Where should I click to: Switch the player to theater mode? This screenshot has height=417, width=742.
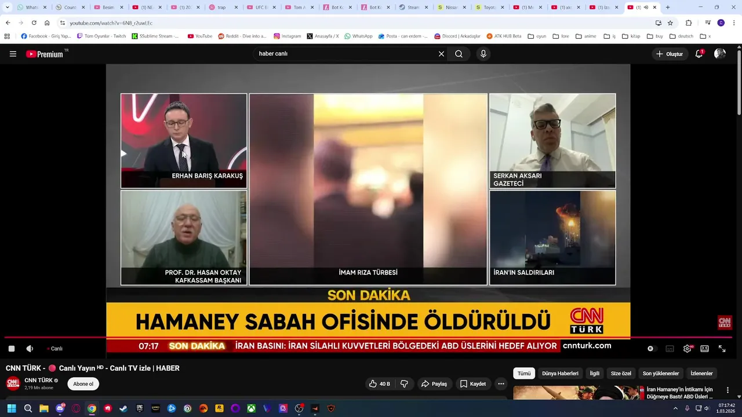(x=704, y=349)
